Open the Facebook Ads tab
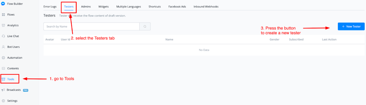The image size is (366, 105). (177, 7)
